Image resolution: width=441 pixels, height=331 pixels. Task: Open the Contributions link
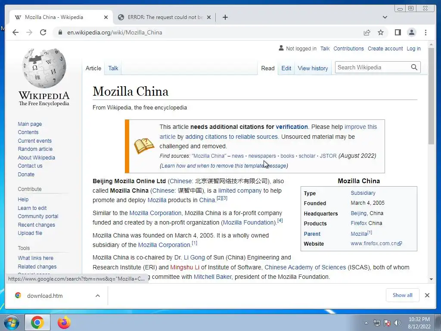pos(348,48)
